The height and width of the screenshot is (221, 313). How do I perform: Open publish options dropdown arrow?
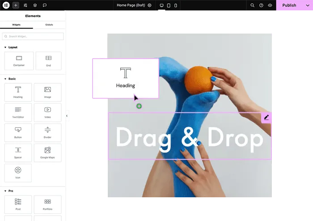point(307,5)
